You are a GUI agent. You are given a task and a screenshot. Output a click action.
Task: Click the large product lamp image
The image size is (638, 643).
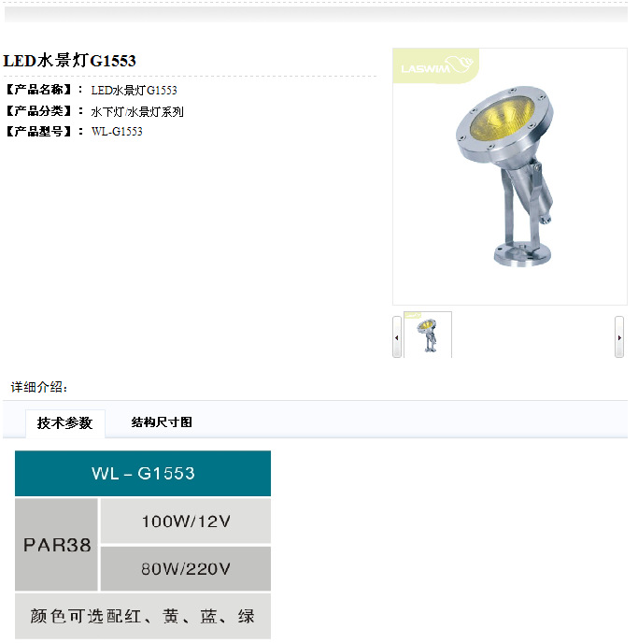[510, 177]
